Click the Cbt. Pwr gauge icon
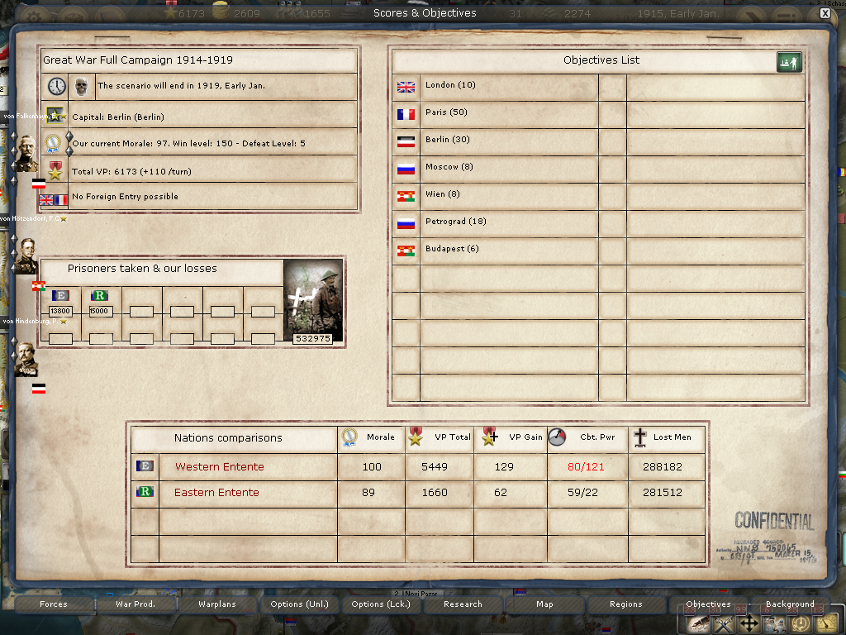The width and height of the screenshot is (846, 635). coord(558,437)
